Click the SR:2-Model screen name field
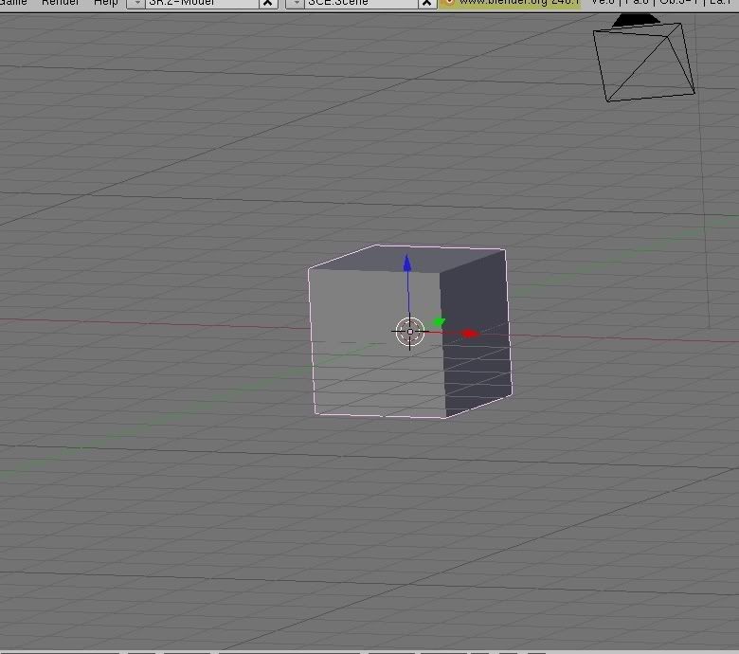 click(202, 3)
